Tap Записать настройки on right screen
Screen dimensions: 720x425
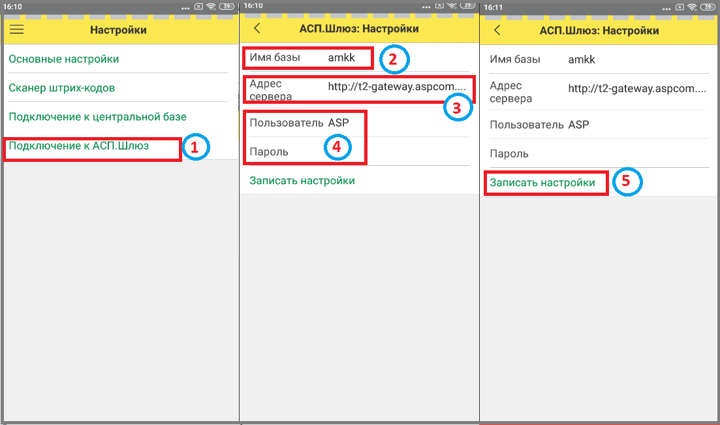[542, 182]
